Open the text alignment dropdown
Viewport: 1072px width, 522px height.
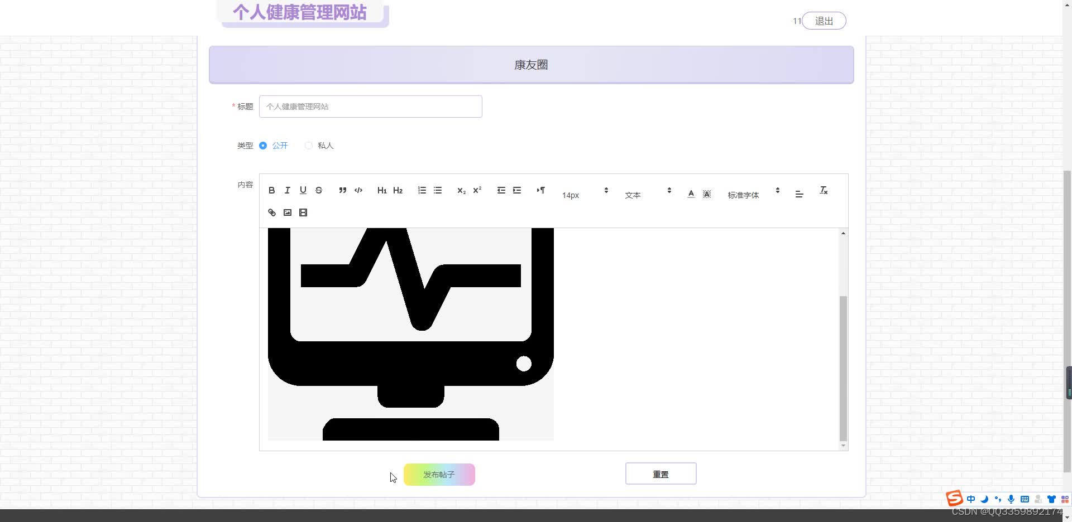pyautogui.click(x=799, y=194)
